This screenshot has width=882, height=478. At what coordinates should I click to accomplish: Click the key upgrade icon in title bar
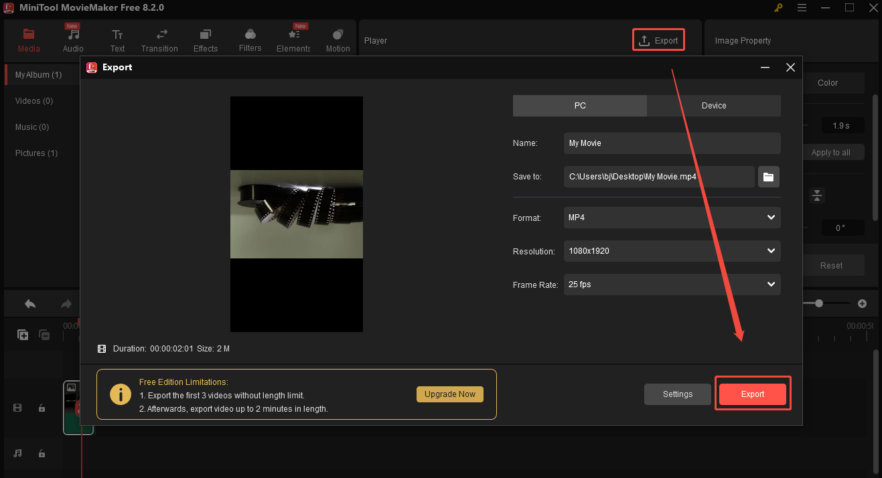click(778, 8)
